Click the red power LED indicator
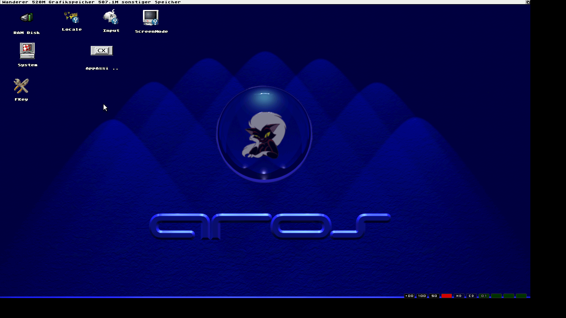The width and height of the screenshot is (566, 318). [x=447, y=296]
